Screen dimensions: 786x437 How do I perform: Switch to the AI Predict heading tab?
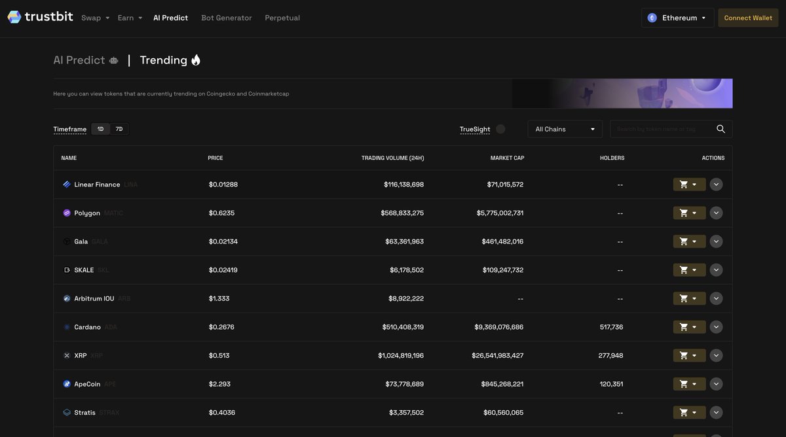tap(86, 60)
